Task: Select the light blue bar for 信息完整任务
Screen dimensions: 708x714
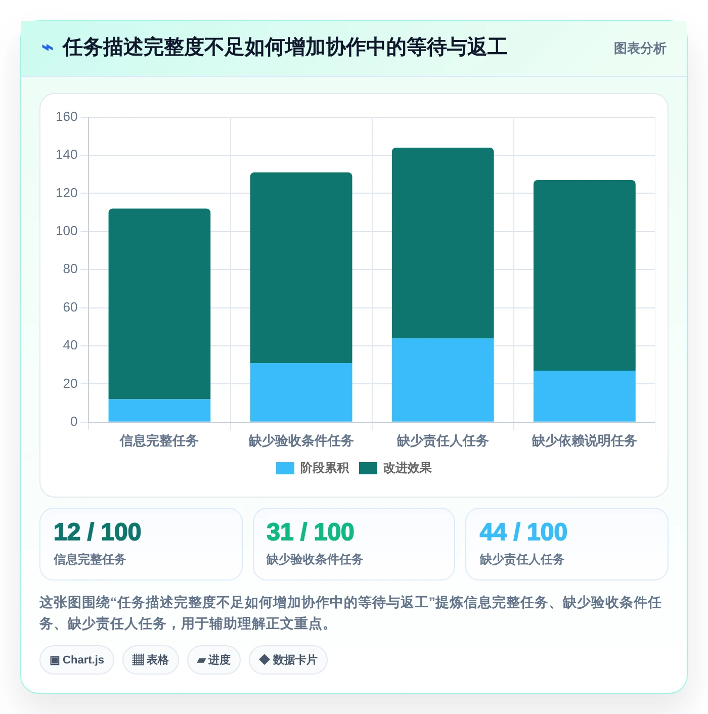Action: click(159, 410)
